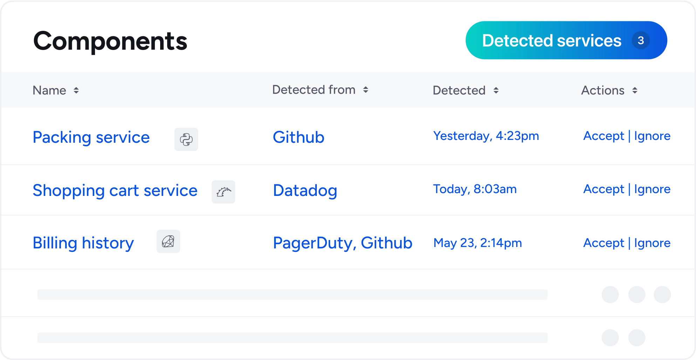The width and height of the screenshot is (696, 360).
Task: Sort by the Detected date column arrows
Action: pos(496,91)
